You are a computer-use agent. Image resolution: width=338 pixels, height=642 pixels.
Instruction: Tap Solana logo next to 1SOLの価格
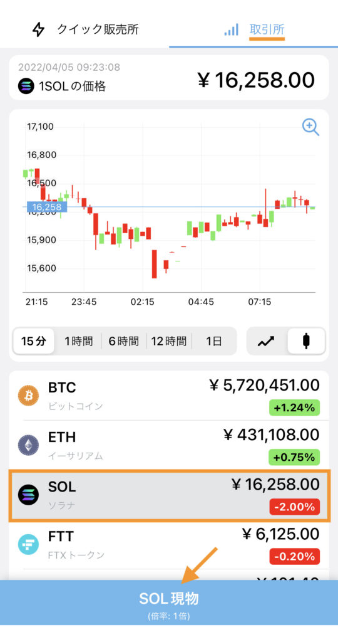click(26, 86)
